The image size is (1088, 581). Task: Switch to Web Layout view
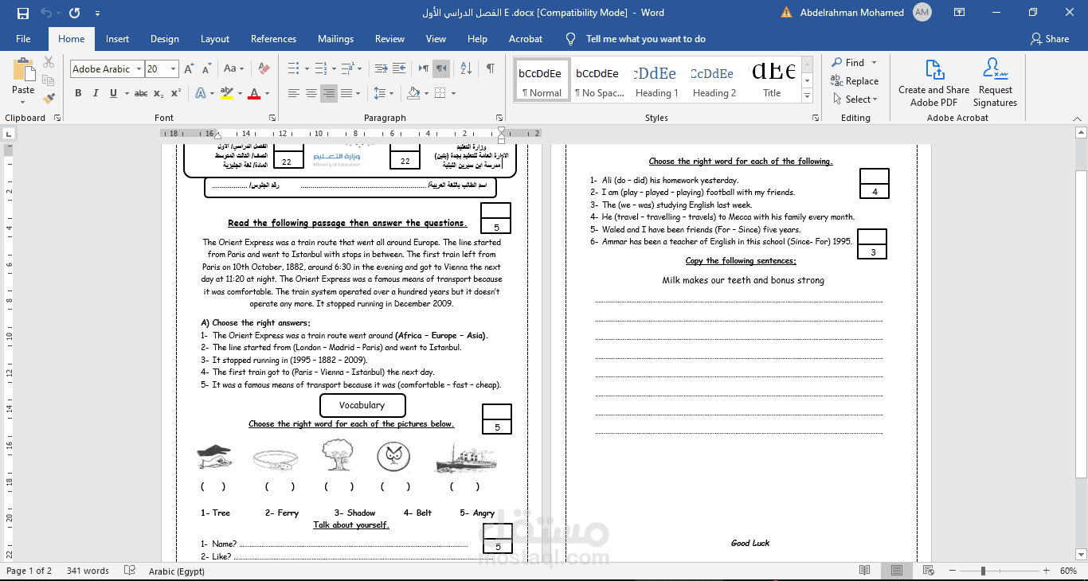point(929,571)
